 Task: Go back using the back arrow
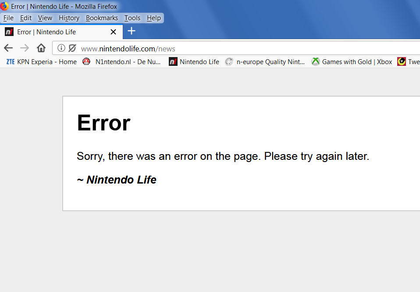8,48
